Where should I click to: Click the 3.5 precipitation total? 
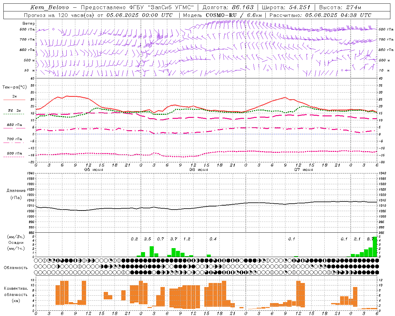[148, 239]
